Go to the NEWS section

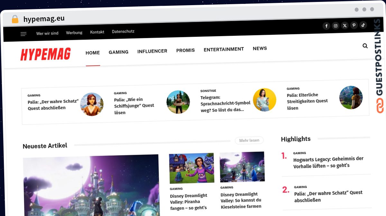[x=260, y=48]
